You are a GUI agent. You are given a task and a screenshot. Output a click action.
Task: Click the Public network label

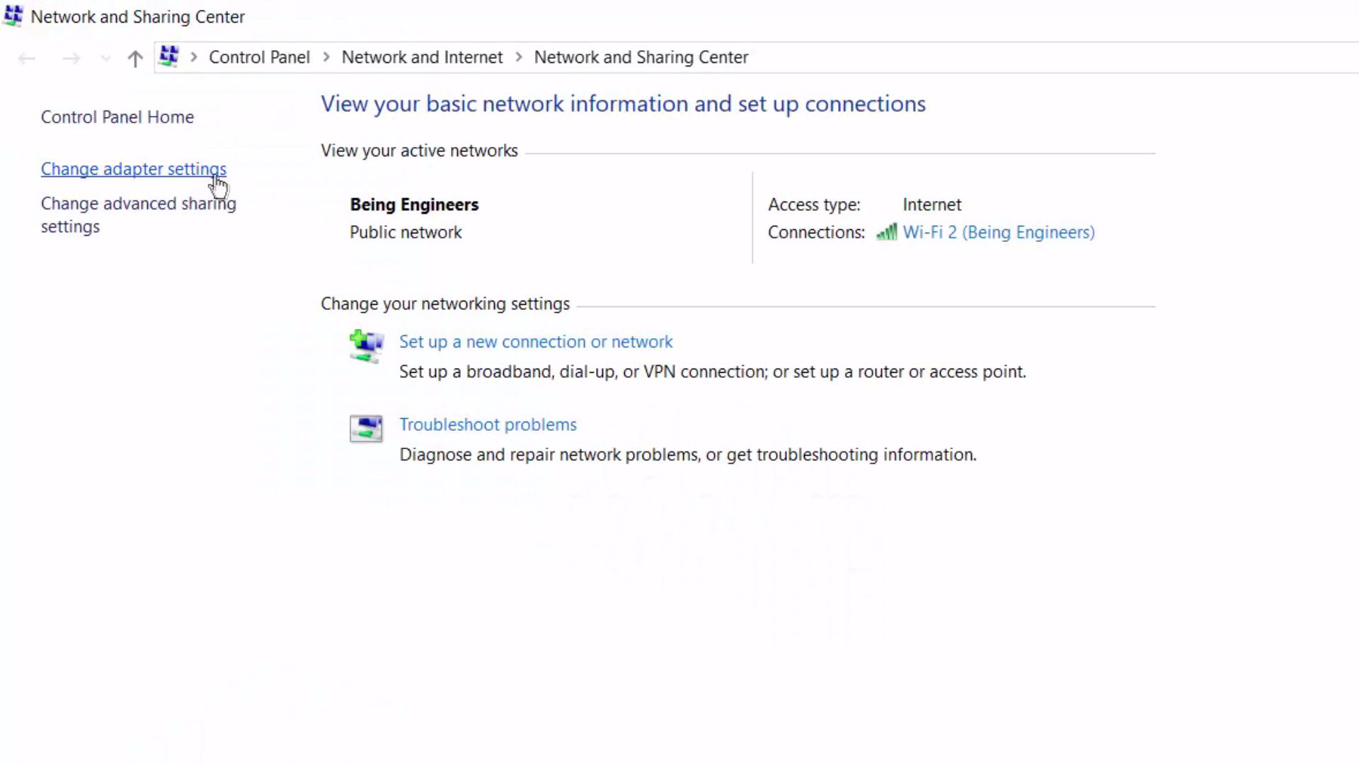click(x=406, y=232)
